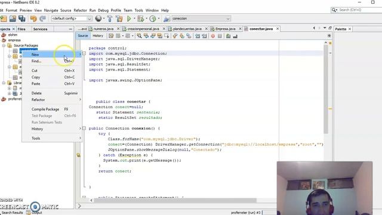Toggle Bookmark on current line
The image size is (382, 215).
point(189,36)
